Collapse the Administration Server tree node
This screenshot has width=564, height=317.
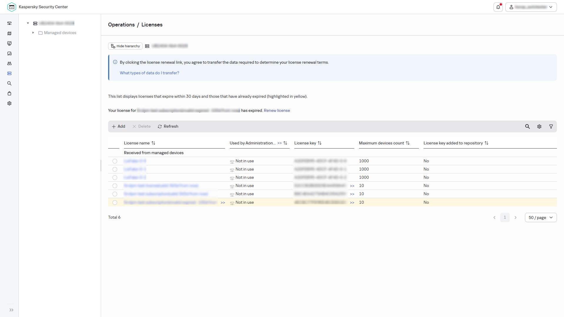28,23
